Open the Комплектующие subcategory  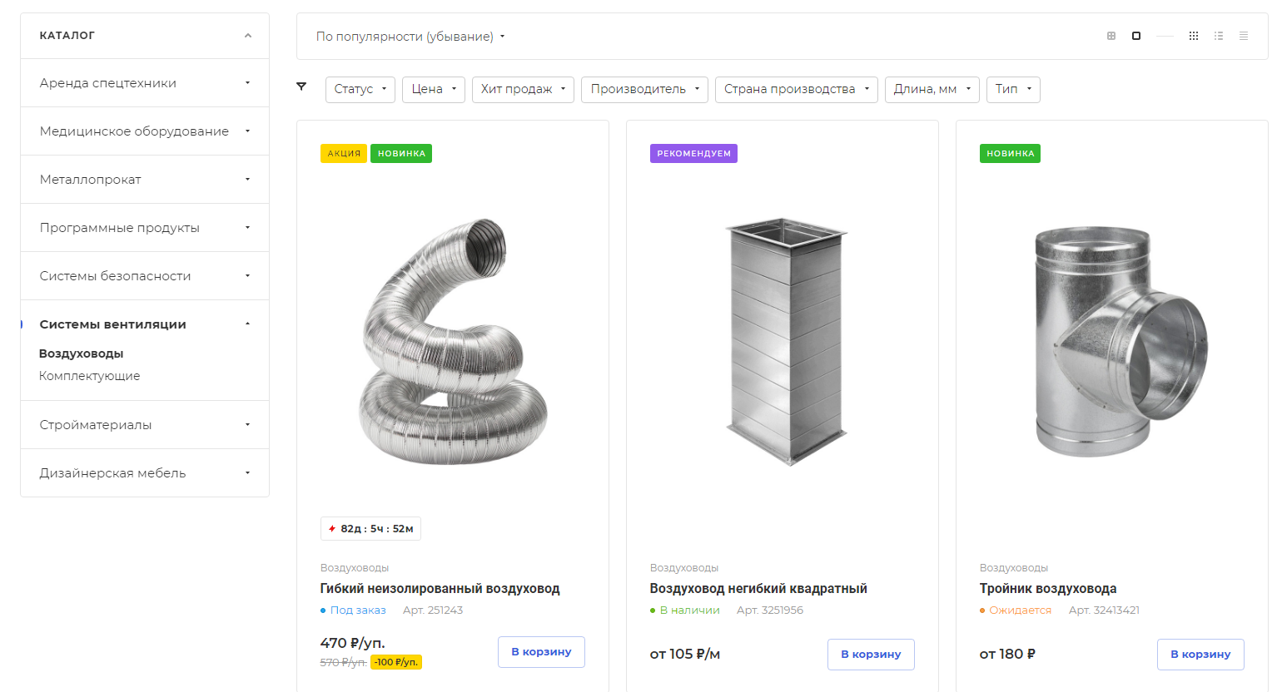(90, 376)
